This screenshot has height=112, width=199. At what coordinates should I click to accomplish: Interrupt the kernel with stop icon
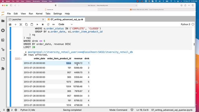tap(43, 24)
